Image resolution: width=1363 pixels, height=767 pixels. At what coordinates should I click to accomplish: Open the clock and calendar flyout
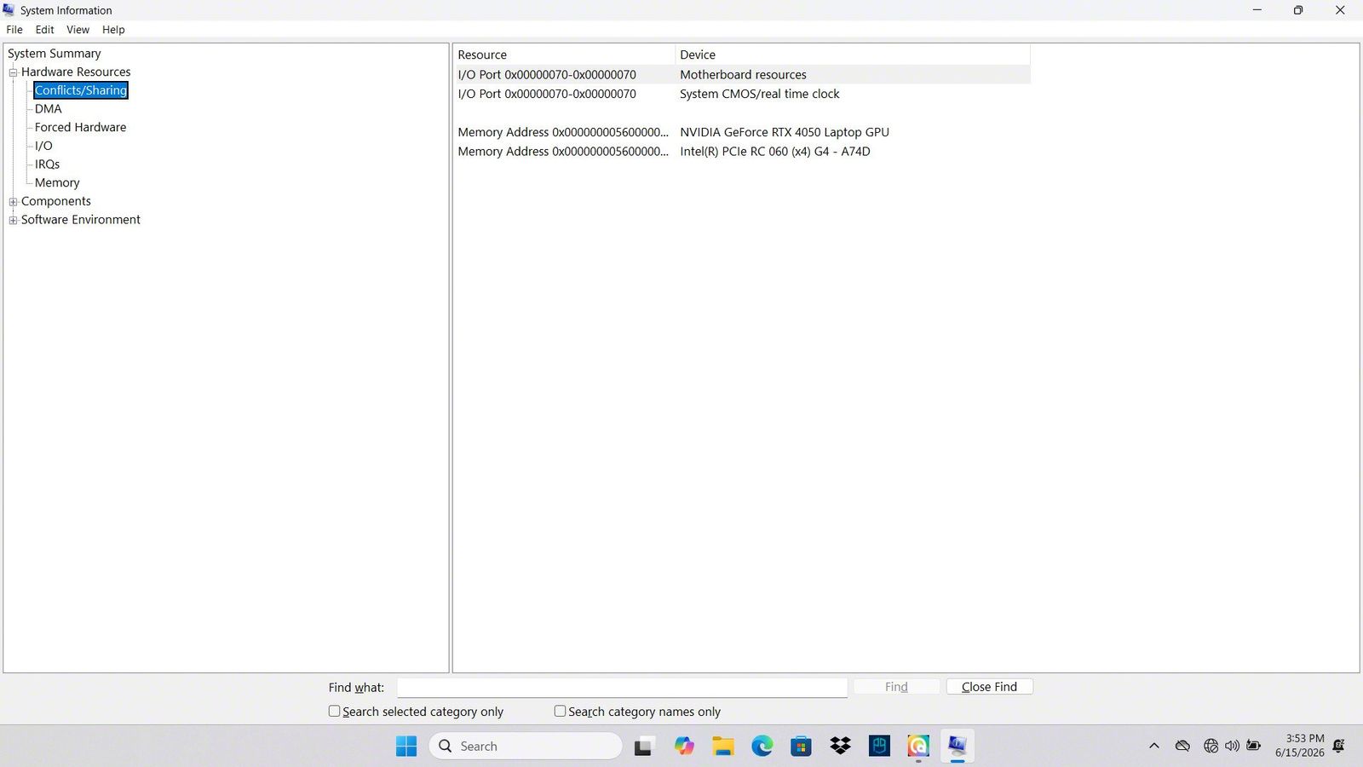(x=1300, y=746)
